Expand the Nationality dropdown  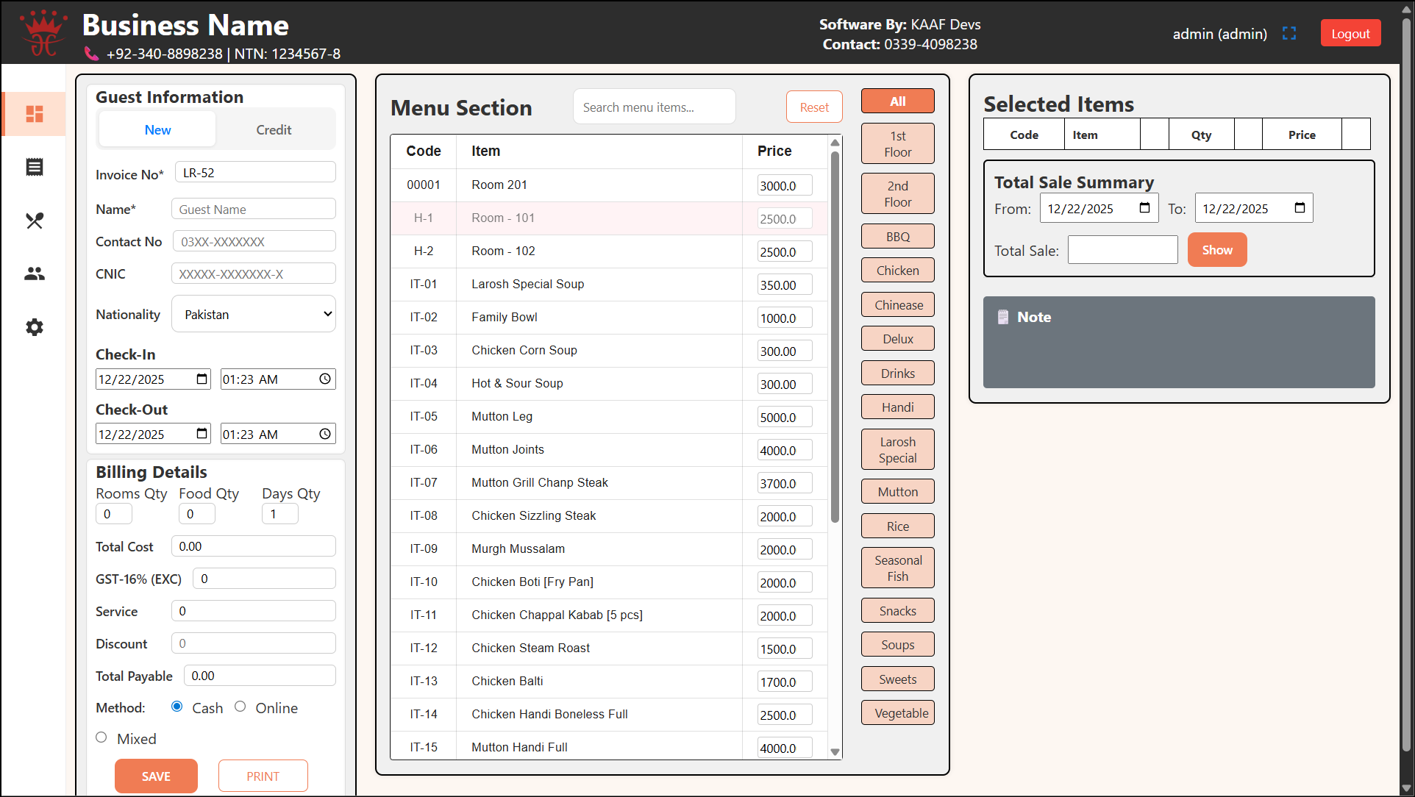click(x=254, y=314)
